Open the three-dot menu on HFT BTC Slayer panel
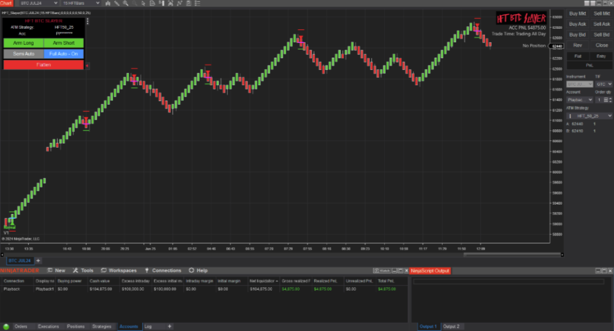 coord(87,21)
